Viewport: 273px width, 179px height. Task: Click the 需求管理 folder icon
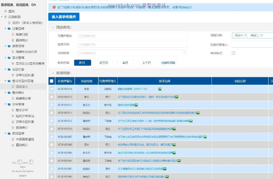click(x=9, y=58)
